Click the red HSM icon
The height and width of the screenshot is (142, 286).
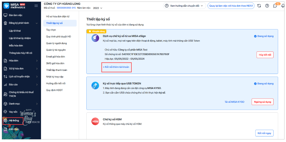pos(95,121)
